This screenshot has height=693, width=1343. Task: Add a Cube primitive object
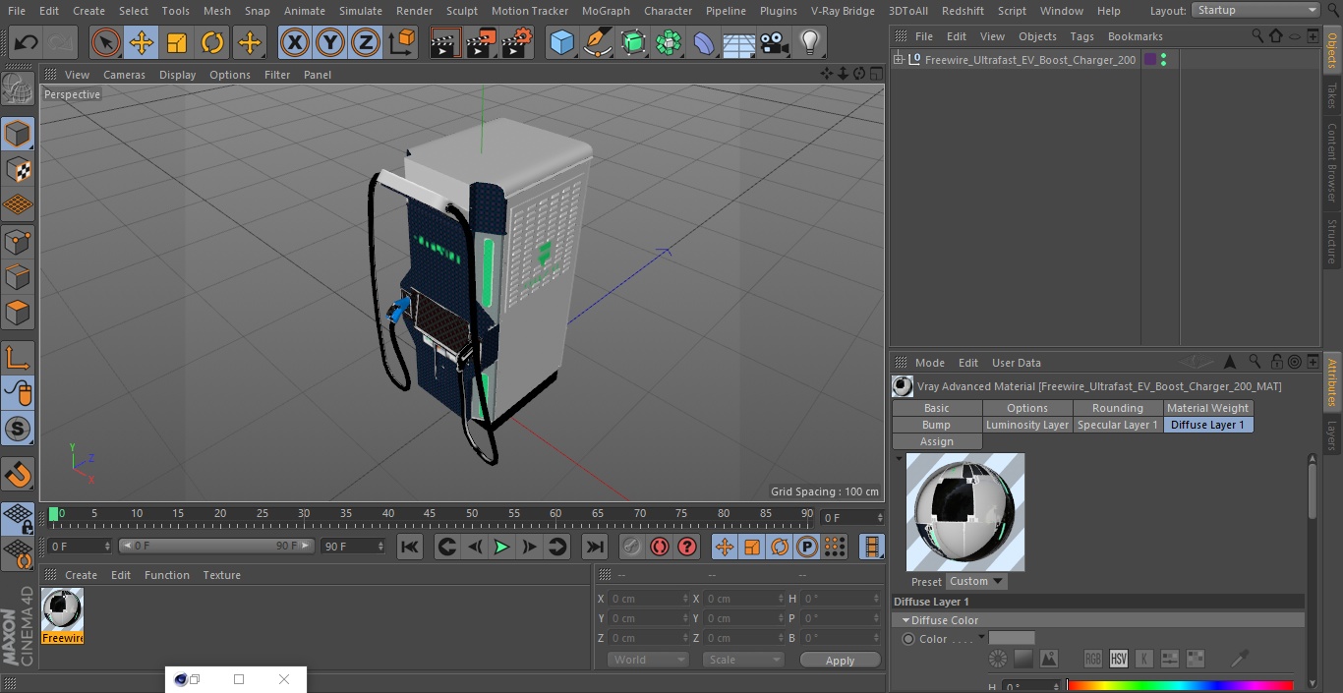coord(561,43)
